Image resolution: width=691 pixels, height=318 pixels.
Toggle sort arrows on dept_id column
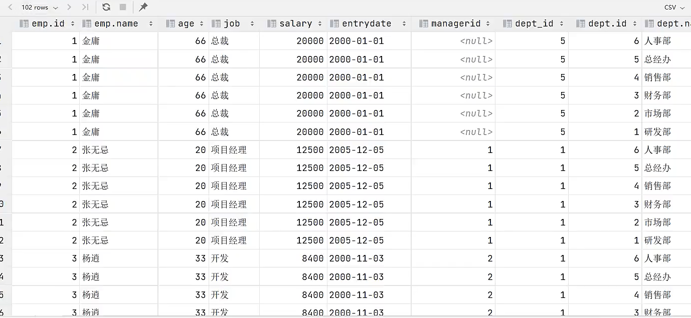561,23
